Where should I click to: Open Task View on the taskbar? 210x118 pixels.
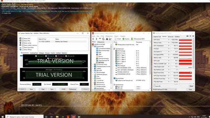click(x=52, y=117)
